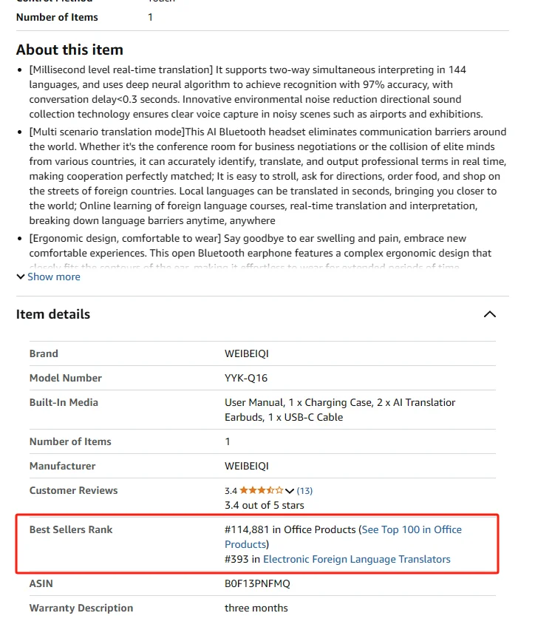The width and height of the screenshot is (535, 627).
Task: Click the Built-In Media label
Action: 64,402
